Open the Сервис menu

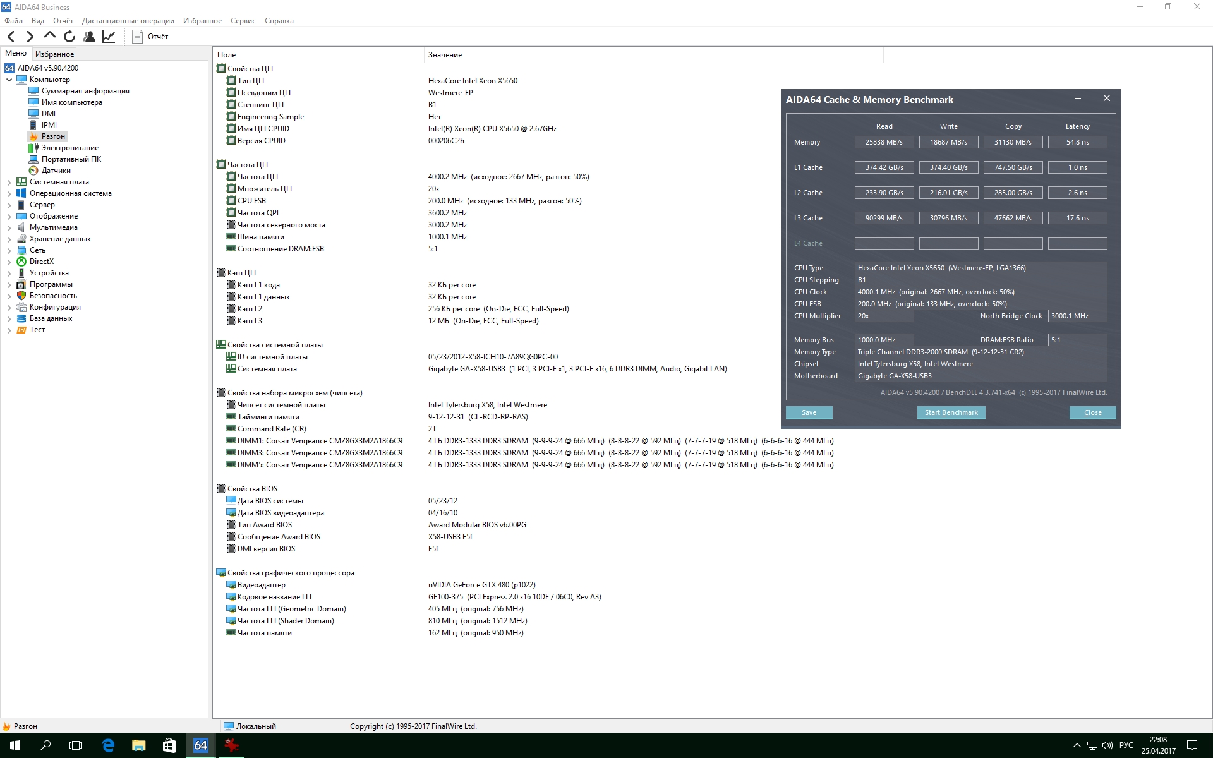click(x=243, y=21)
